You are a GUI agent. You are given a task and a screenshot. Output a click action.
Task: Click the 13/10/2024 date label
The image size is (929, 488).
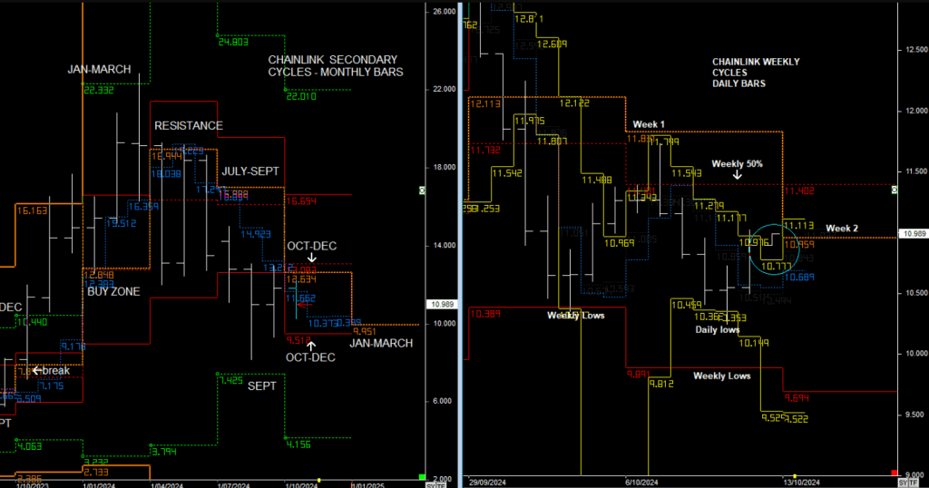(802, 482)
